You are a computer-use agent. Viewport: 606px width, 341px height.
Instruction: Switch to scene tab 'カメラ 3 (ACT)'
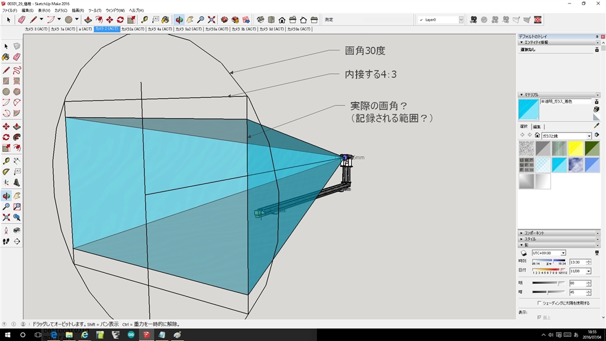(x=36, y=29)
